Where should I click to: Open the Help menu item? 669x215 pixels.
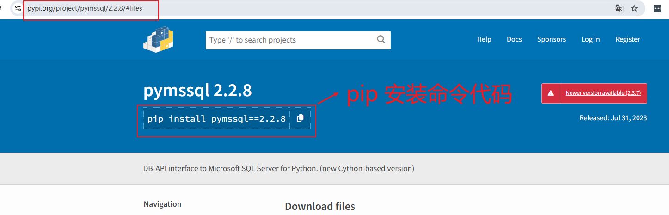[484, 39]
